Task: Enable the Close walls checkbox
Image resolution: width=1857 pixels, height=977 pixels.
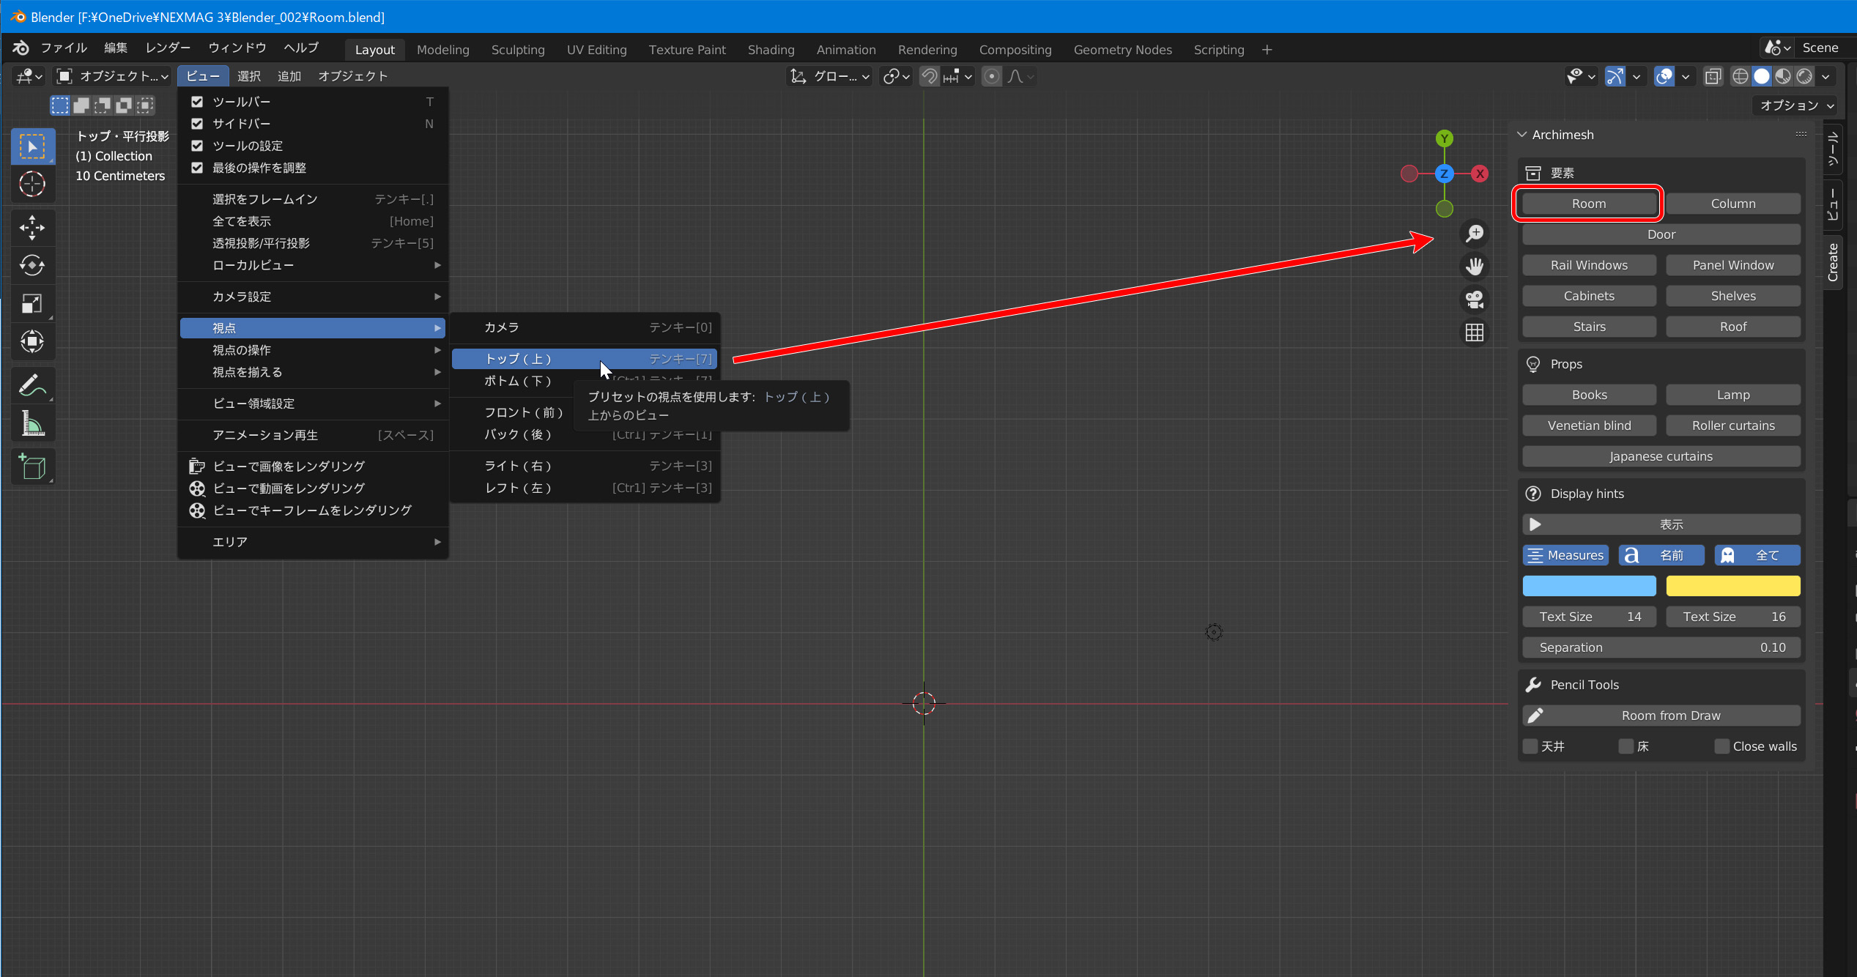Action: [x=1722, y=746]
